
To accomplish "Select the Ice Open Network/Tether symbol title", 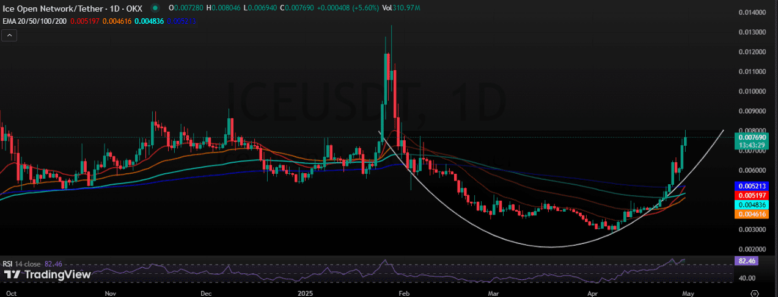I will [53, 8].
